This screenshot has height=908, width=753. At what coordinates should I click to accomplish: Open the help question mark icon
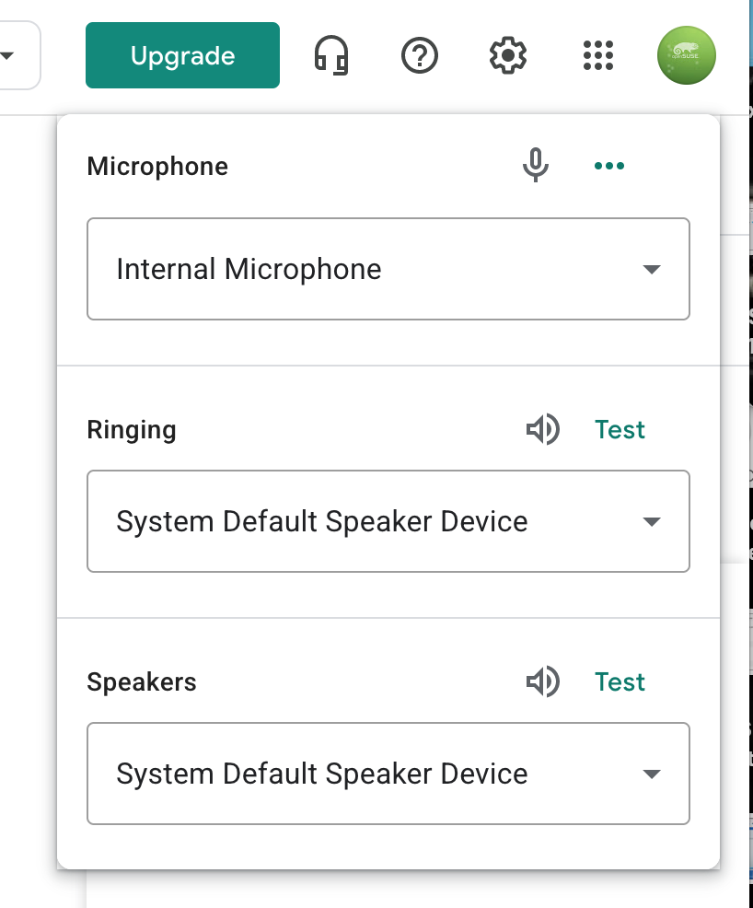[x=420, y=56]
